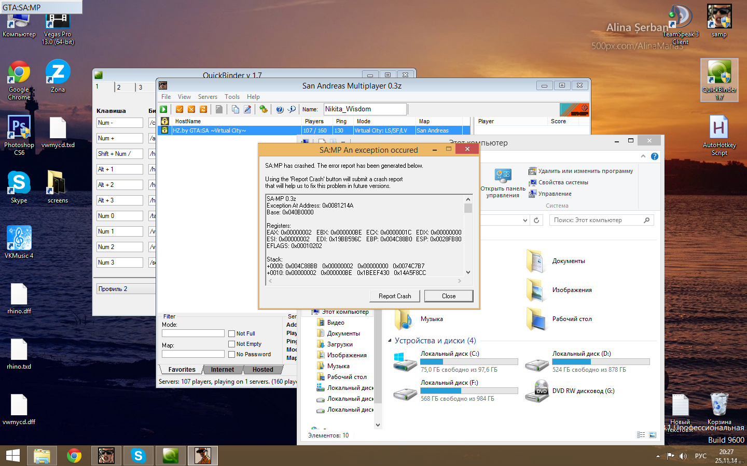747x466 pixels.
Task: Click the Mode filter input in SA-MP
Action: click(x=193, y=333)
